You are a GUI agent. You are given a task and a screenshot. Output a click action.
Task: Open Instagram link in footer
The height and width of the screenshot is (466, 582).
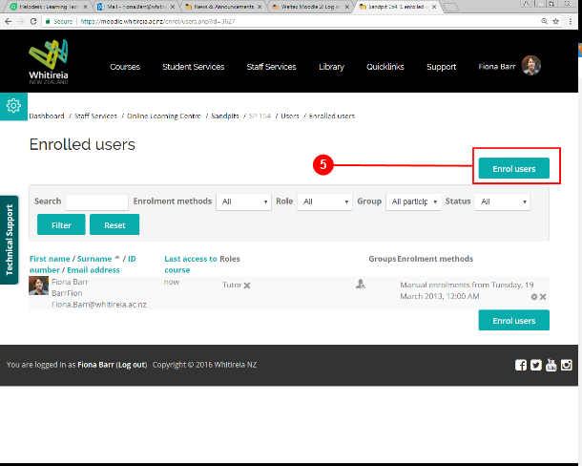(x=567, y=366)
